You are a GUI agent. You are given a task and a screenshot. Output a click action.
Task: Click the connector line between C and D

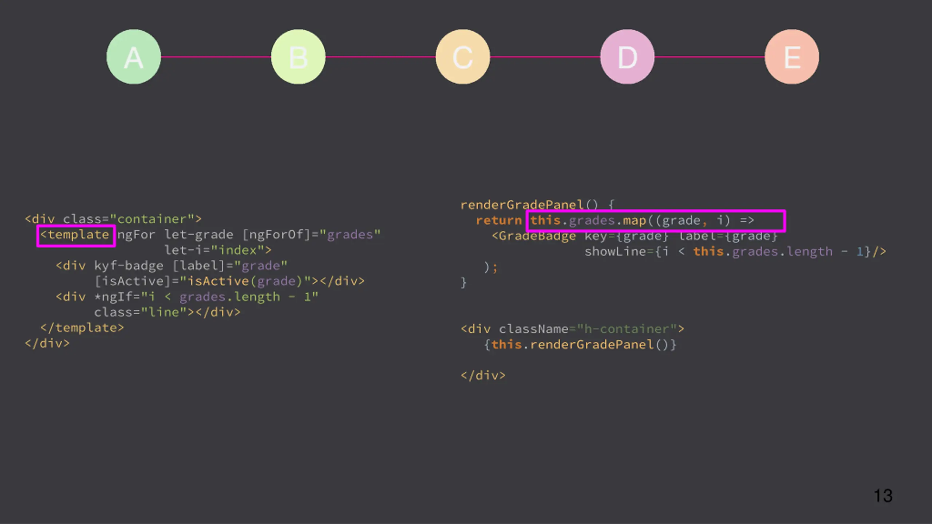(x=545, y=57)
